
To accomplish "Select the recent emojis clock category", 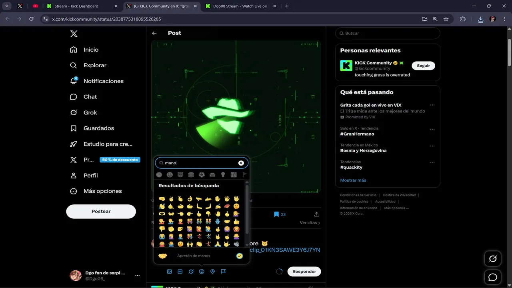I will point(159,175).
